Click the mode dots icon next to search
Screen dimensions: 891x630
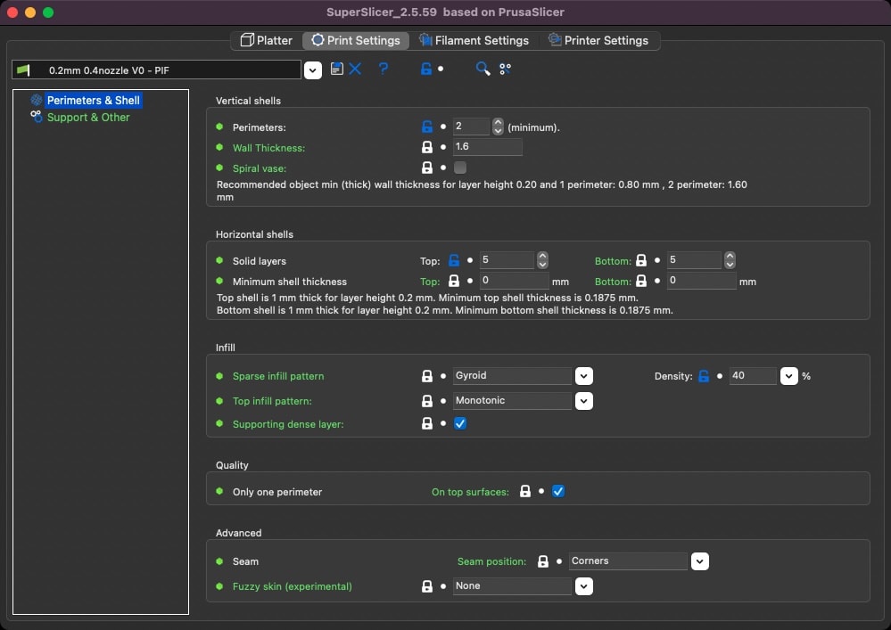[x=505, y=70]
